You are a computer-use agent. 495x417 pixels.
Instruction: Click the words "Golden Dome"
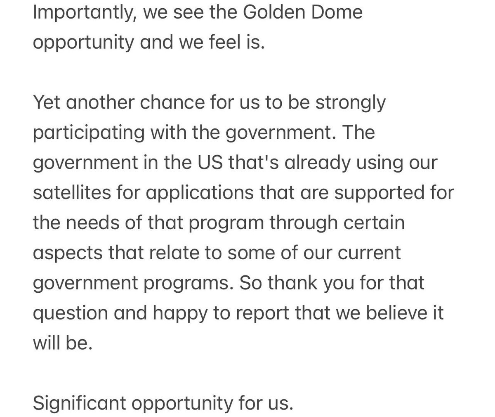(303, 12)
